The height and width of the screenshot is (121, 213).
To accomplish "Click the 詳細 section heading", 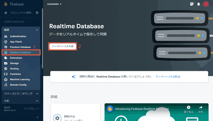I will click(x=54, y=97).
